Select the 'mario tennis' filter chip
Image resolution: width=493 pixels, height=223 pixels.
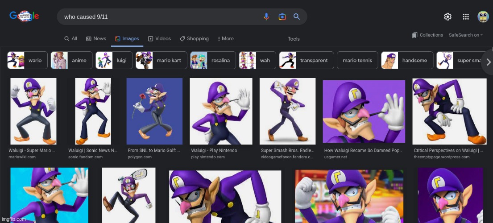357,60
